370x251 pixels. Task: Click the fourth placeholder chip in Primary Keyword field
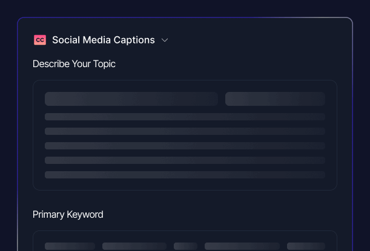coord(242,246)
